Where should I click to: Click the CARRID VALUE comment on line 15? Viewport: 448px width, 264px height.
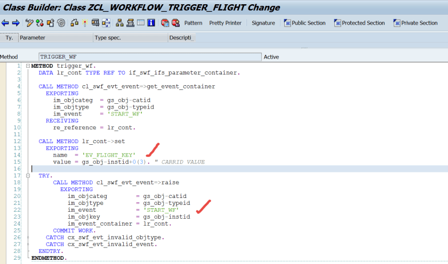[180, 162]
